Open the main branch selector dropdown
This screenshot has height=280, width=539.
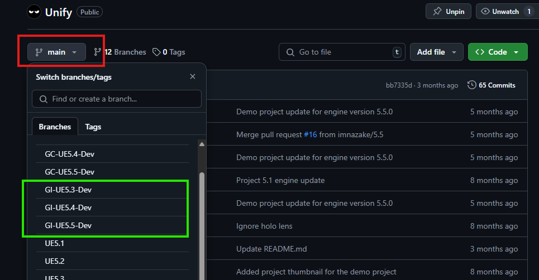(x=57, y=52)
